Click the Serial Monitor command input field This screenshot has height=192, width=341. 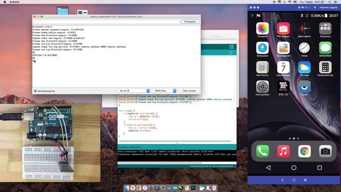coord(106,21)
